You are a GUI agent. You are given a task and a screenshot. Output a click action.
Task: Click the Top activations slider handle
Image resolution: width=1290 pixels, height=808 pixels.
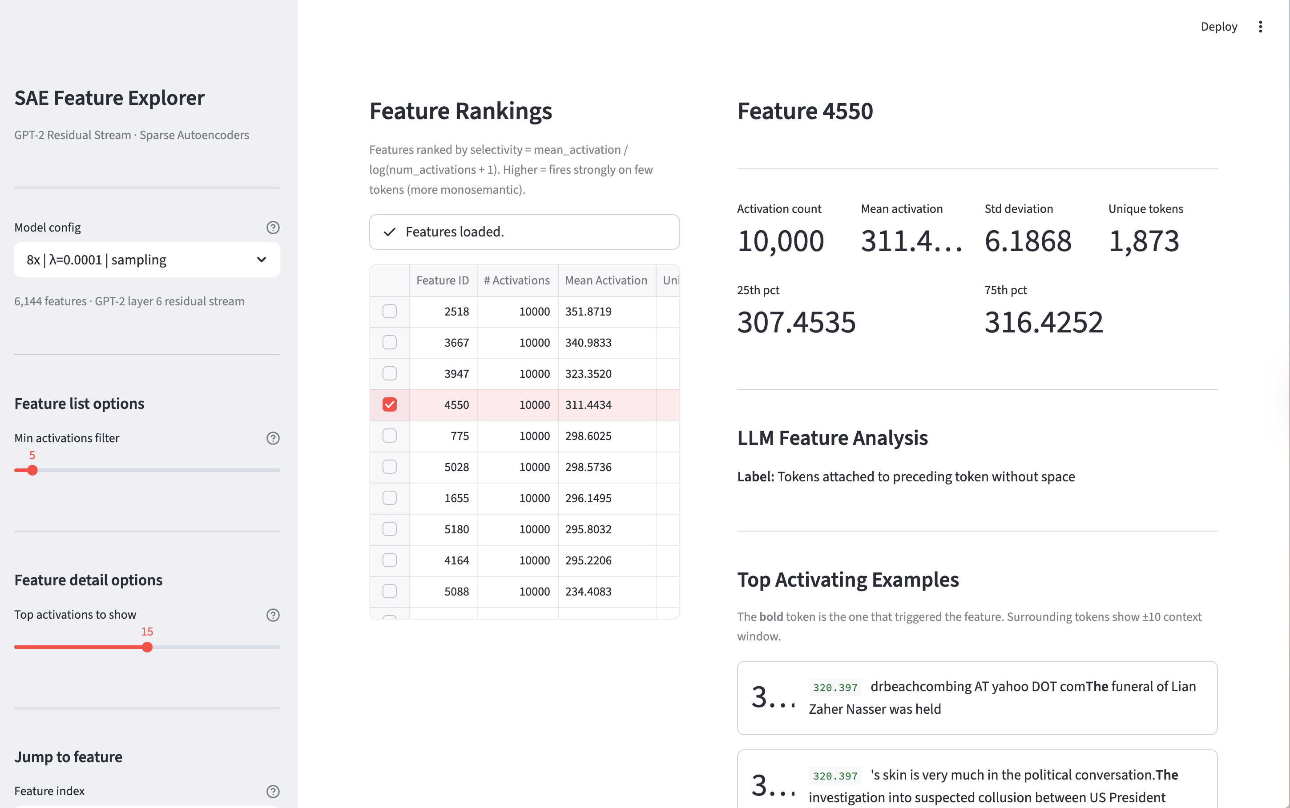coord(147,647)
